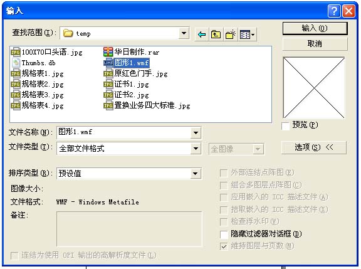361x269 pixels.
Task: Click the back arrow navigation icon
Action: (202, 34)
